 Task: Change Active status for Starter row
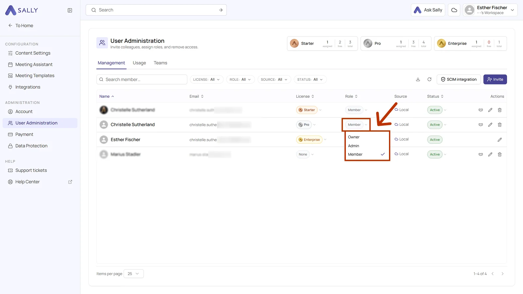point(437,110)
